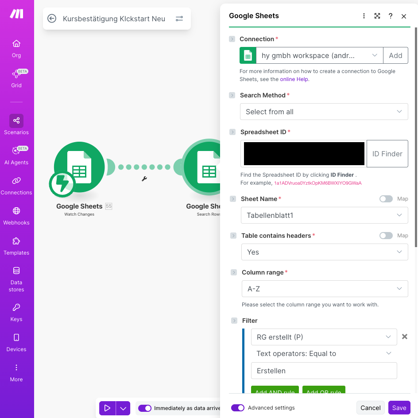The height and width of the screenshot is (418, 418).
Task: Remove the RG erstellt filter rule
Action: coord(405,337)
